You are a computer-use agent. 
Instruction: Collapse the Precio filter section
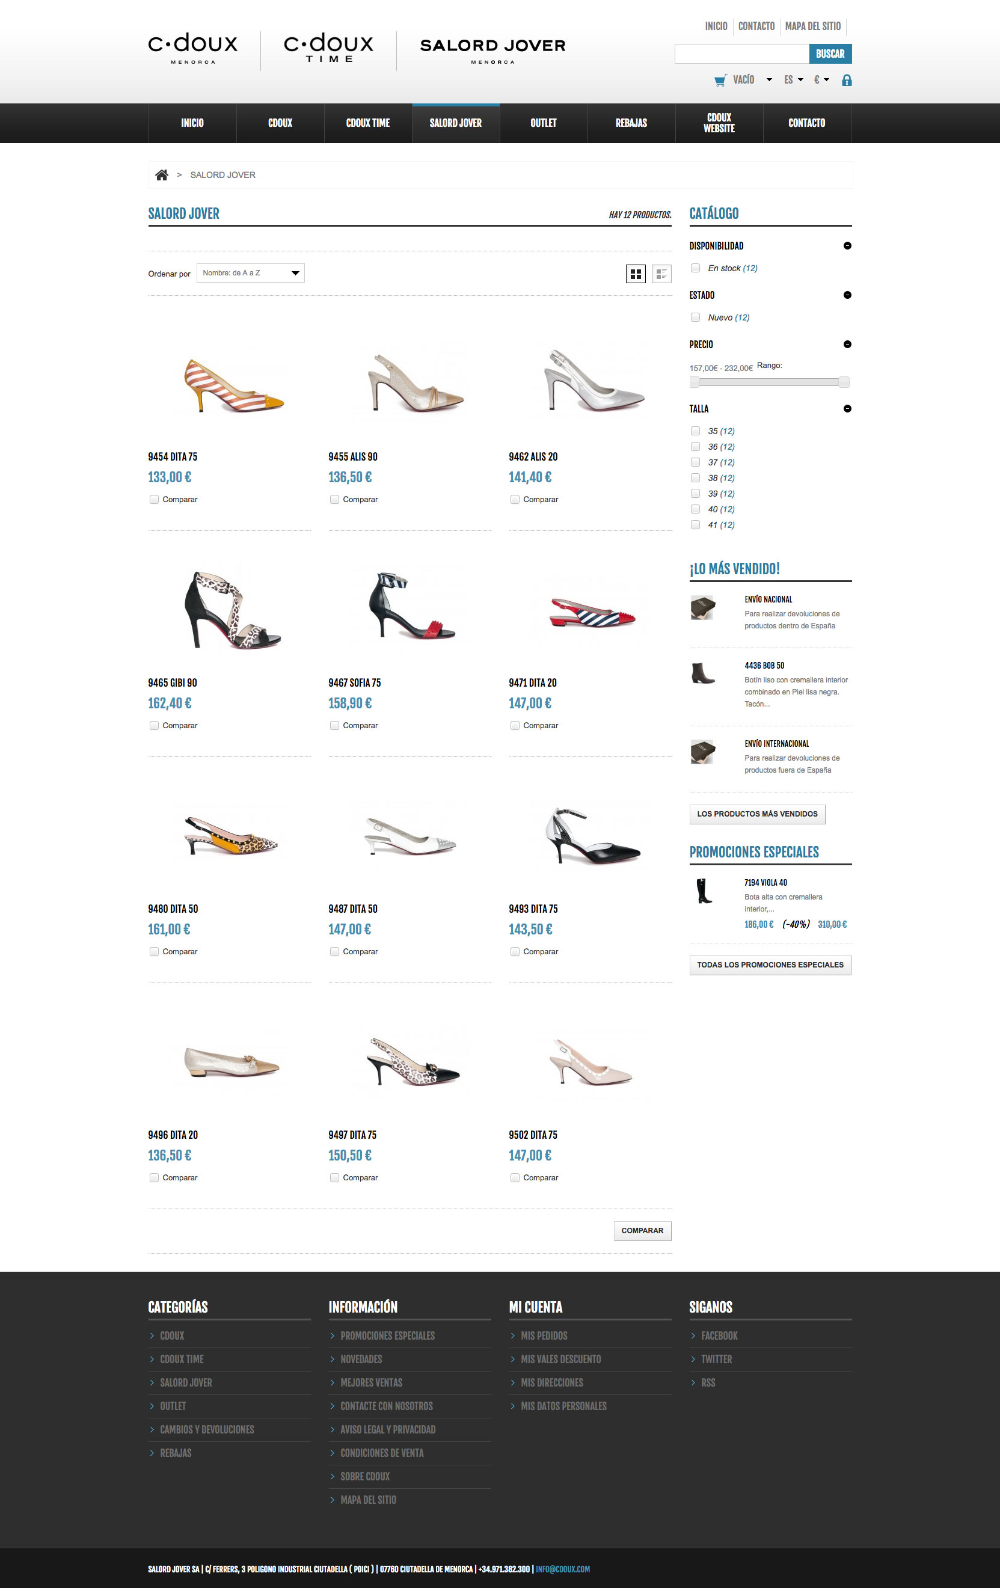pos(848,345)
